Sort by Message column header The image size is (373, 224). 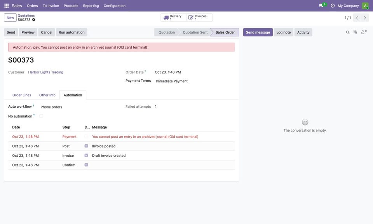click(x=99, y=127)
